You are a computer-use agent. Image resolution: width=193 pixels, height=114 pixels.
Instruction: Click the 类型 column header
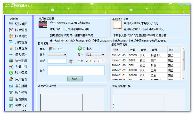tap(145, 50)
